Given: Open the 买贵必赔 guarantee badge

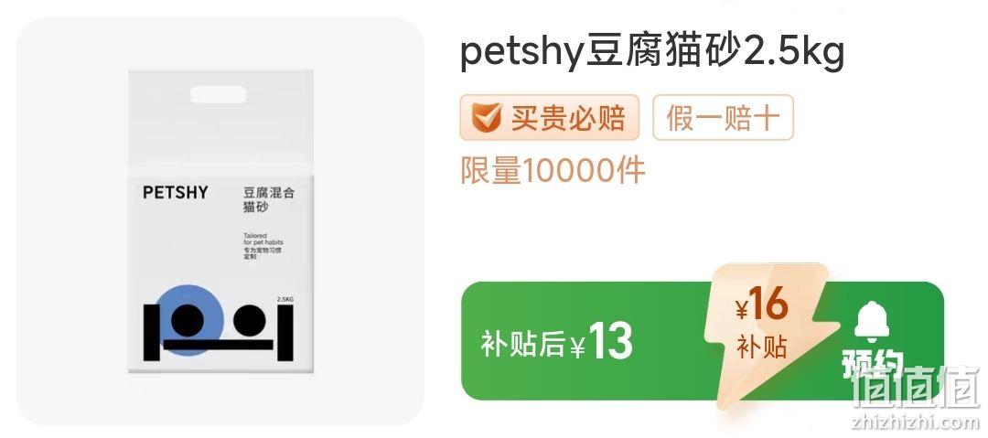Looking at the screenshot, I should (x=550, y=117).
